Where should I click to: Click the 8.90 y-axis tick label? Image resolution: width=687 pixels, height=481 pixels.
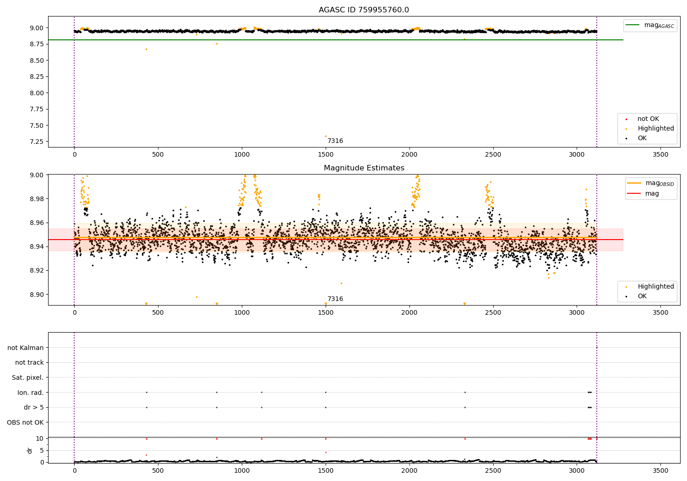pyautogui.click(x=37, y=294)
